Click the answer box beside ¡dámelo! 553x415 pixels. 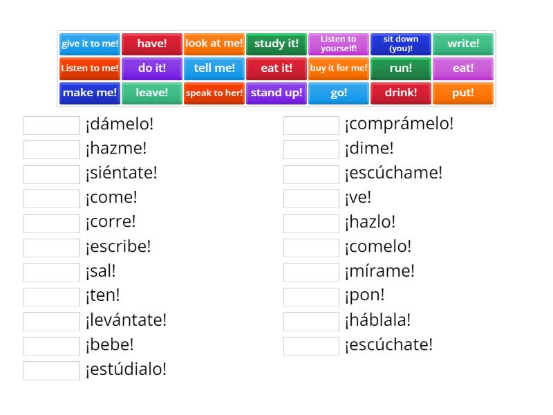[52, 125]
